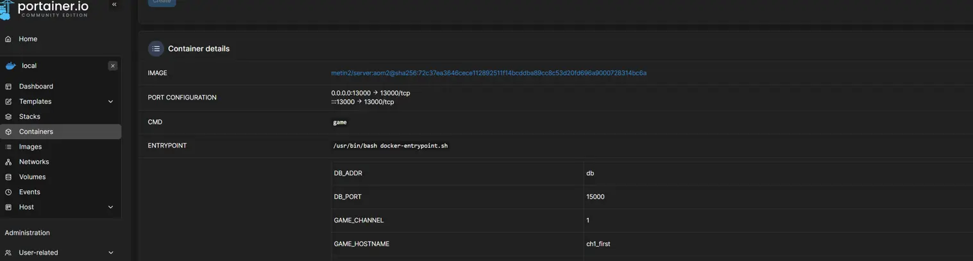Click the Volumes database icon
Screen dimensions: 973x261
click(8, 177)
